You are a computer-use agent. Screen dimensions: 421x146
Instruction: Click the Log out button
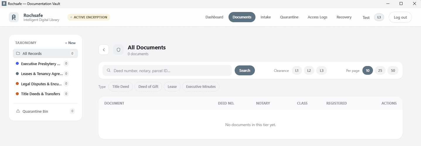tap(400, 17)
